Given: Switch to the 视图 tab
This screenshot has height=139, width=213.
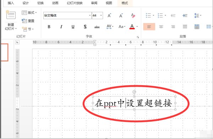Looking at the screenshot, I should pyautogui.click(x=109, y=3).
